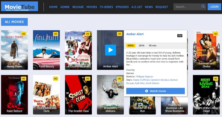Open the RELEASE menu
The height and width of the screenshot is (117, 222).
click(78, 7)
